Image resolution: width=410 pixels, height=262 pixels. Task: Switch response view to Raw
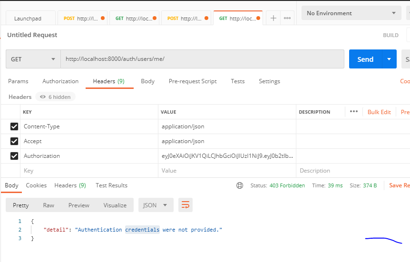click(49, 205)
